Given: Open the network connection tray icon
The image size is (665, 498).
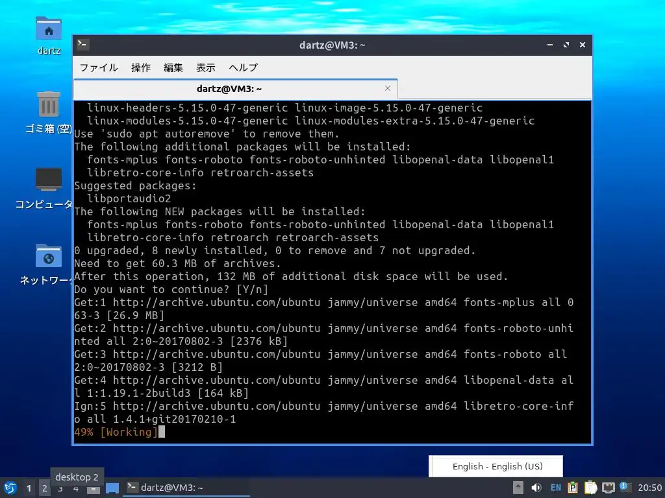Looking at the screenshot, I should coord(608,488).
